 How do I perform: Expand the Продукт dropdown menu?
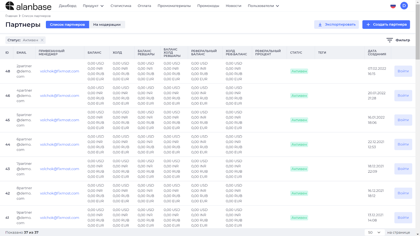pos(93,6)
